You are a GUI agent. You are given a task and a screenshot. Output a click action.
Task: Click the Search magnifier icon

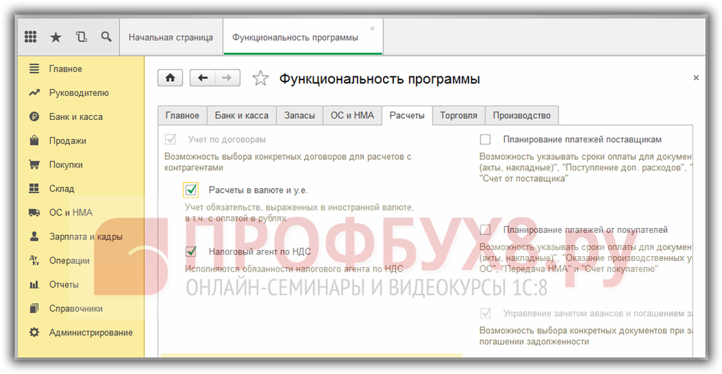coord(106,36)
